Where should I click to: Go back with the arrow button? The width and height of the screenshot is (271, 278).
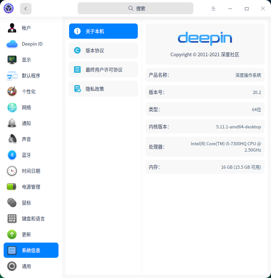(26, 9)
